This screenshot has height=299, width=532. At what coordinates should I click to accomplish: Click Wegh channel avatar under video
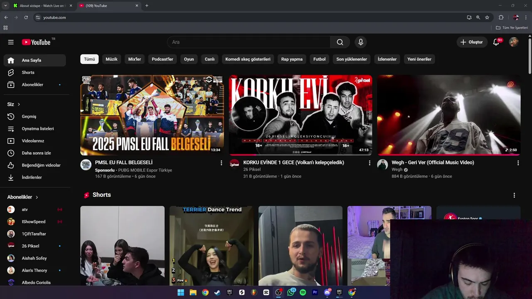click(382, 164)
